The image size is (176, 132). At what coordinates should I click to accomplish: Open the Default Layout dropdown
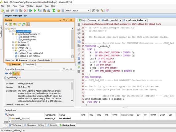tap(76, 10)
